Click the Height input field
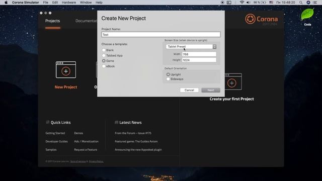The image size is (322, 181). (199, 60)
